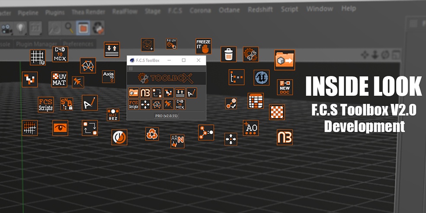Click the dotted grip handle in ToolBox window
This screenshot has width=426, height=213.
point(131,68)
